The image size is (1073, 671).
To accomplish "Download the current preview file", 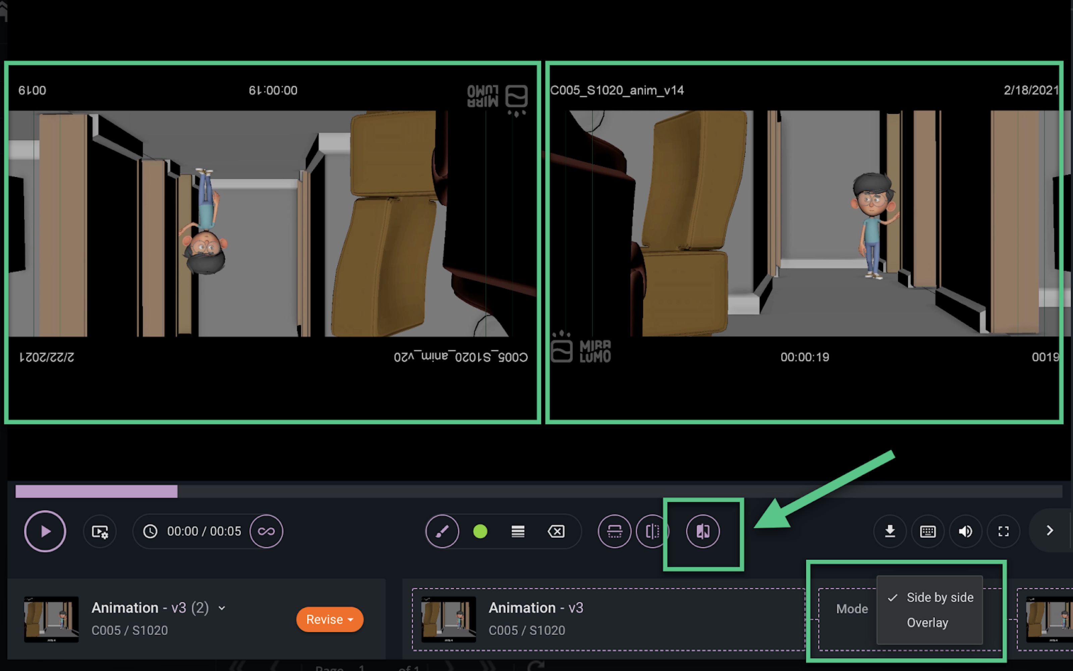I will (x=890, y=531).
